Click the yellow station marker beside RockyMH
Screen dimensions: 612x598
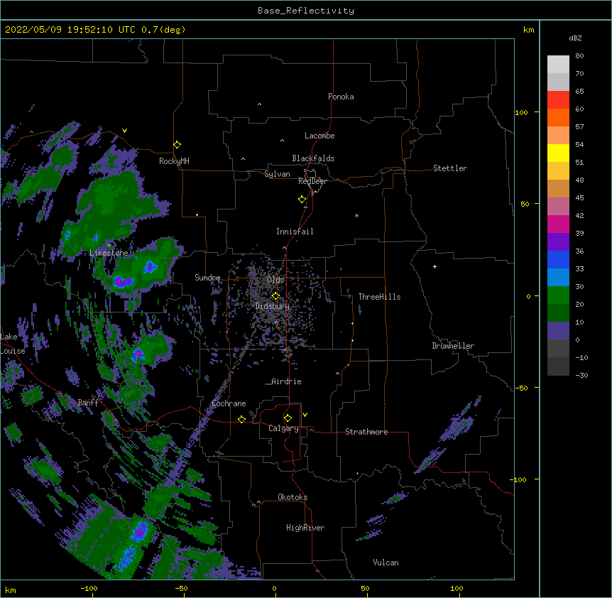click(x=177, y=145)
